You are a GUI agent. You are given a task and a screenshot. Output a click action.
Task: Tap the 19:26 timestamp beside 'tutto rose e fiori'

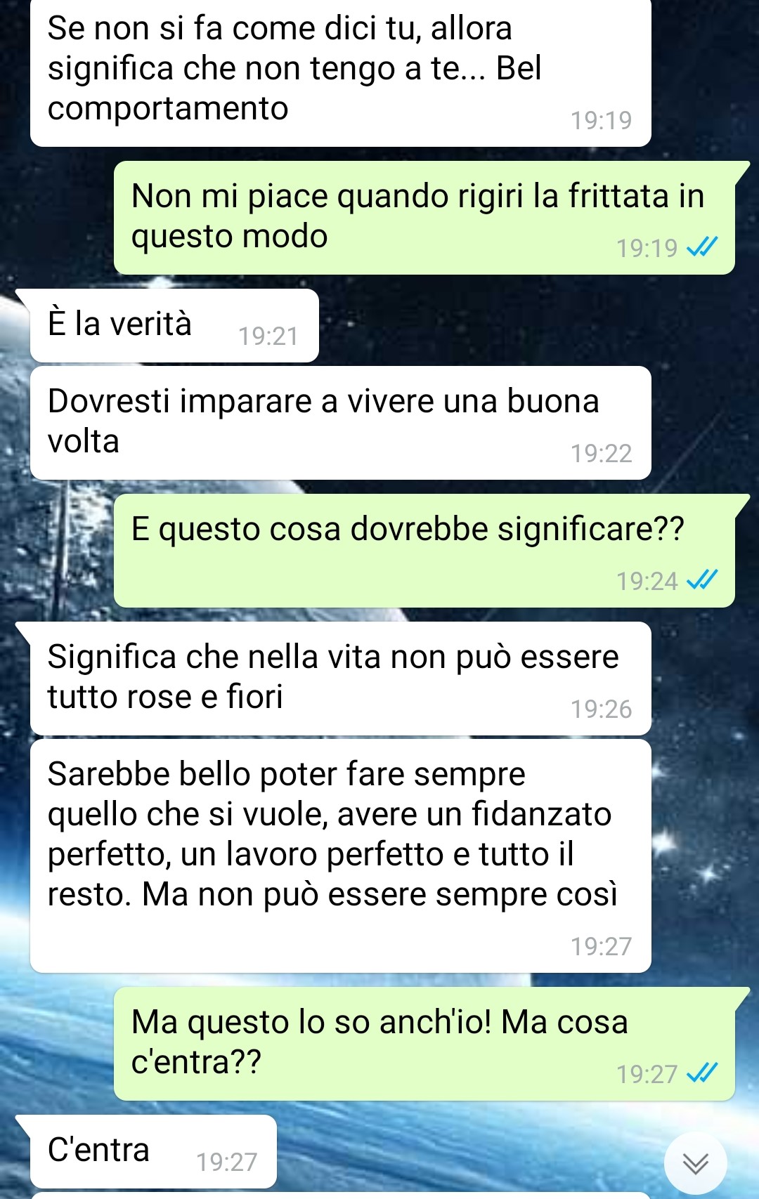[601, 709]
